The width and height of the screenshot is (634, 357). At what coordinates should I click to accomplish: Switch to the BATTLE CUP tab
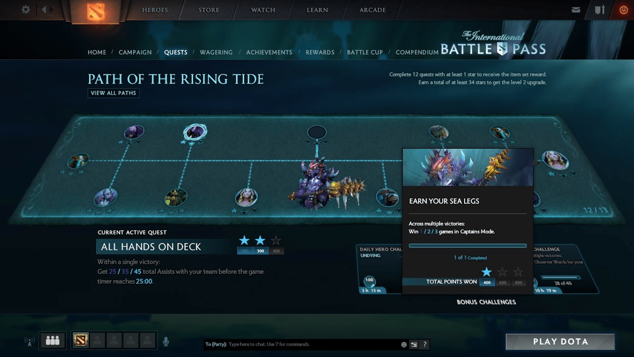click(365, 52)
